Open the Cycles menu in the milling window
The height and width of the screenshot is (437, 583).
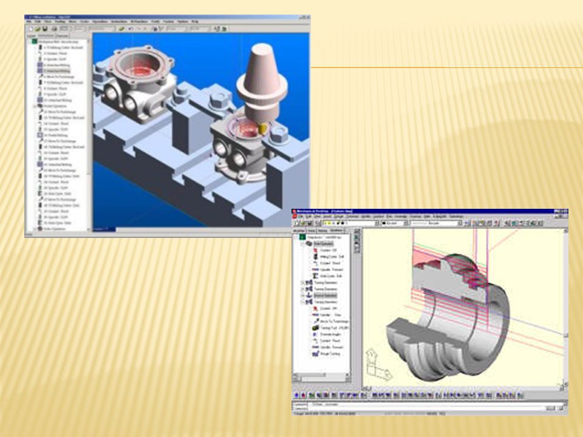click(84, 22)
